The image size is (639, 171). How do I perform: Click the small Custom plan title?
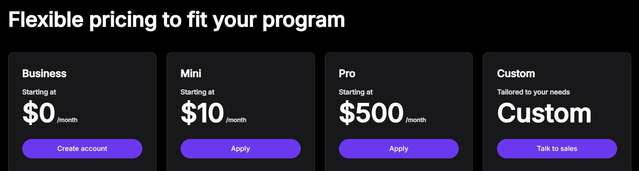click(516, 74)
